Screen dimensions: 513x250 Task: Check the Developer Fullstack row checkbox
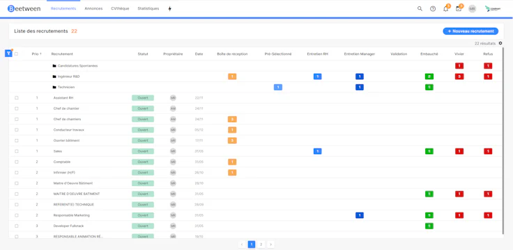tap(16, 226)
